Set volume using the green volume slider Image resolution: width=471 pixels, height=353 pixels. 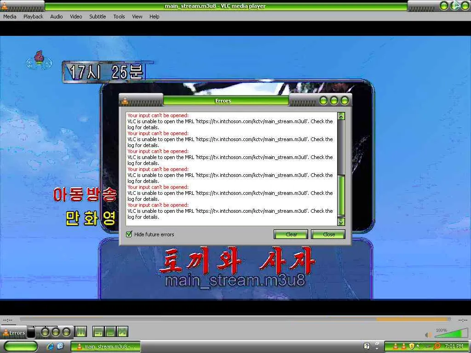click(x=452, y=333)
